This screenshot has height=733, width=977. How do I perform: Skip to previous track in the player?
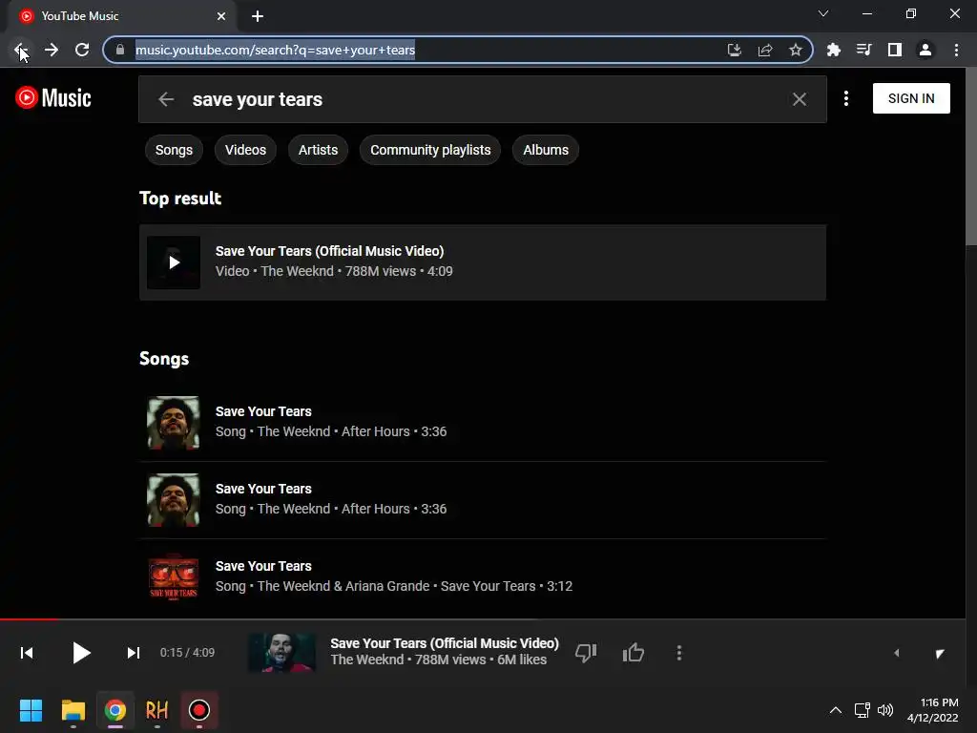pyautogui.click(x=27, y=653)
